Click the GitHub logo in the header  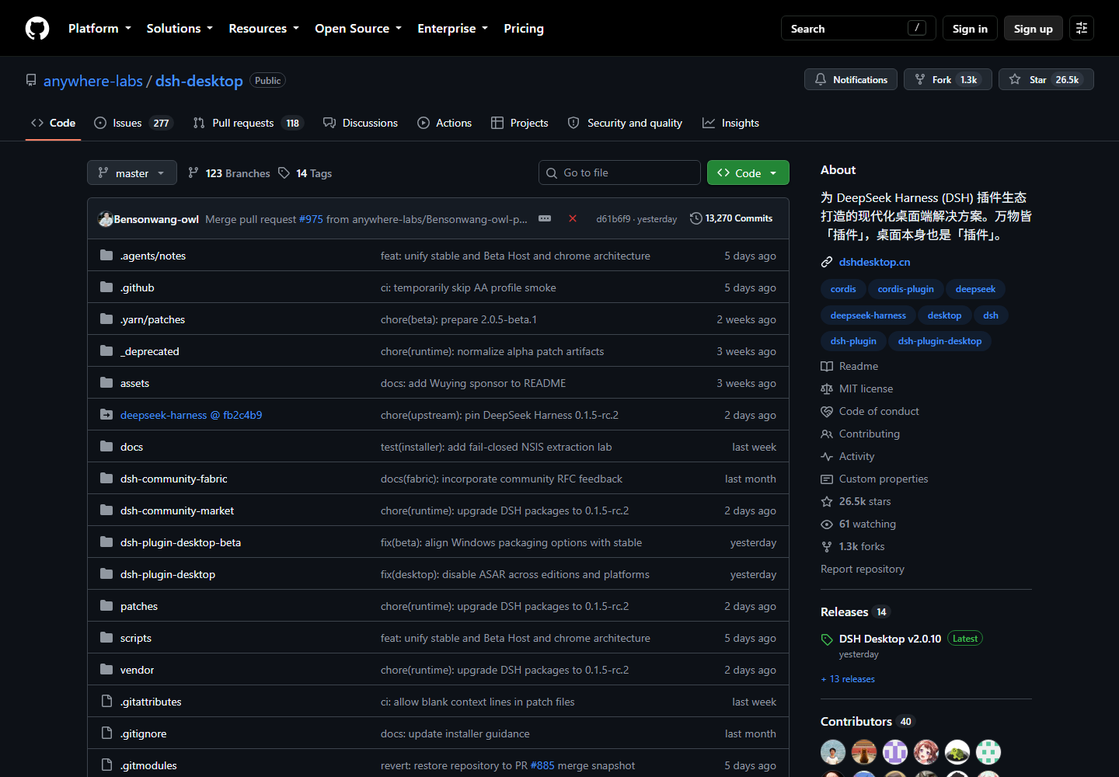point(37,29)
